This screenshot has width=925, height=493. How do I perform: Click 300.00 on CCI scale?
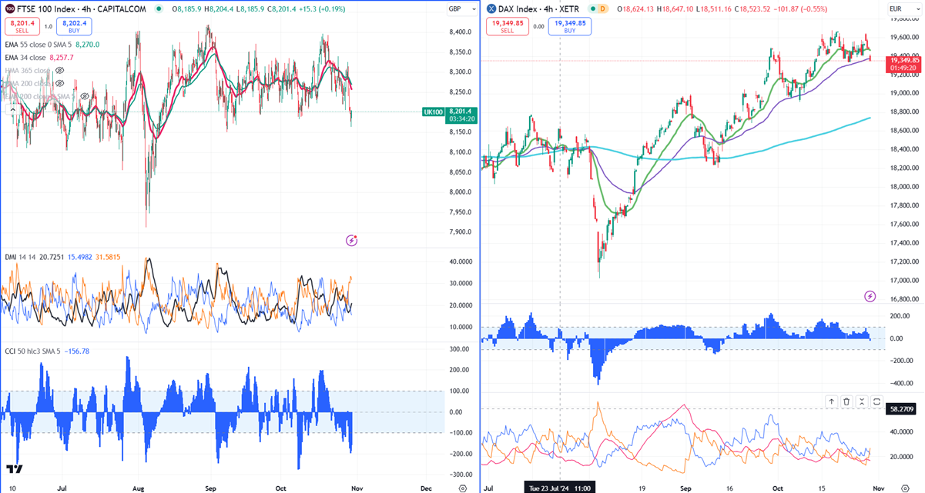[461, 349]
